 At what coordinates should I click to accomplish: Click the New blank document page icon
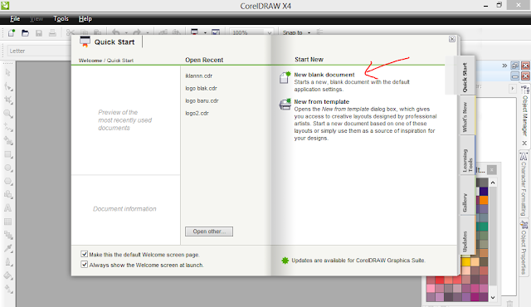(285, 77)
